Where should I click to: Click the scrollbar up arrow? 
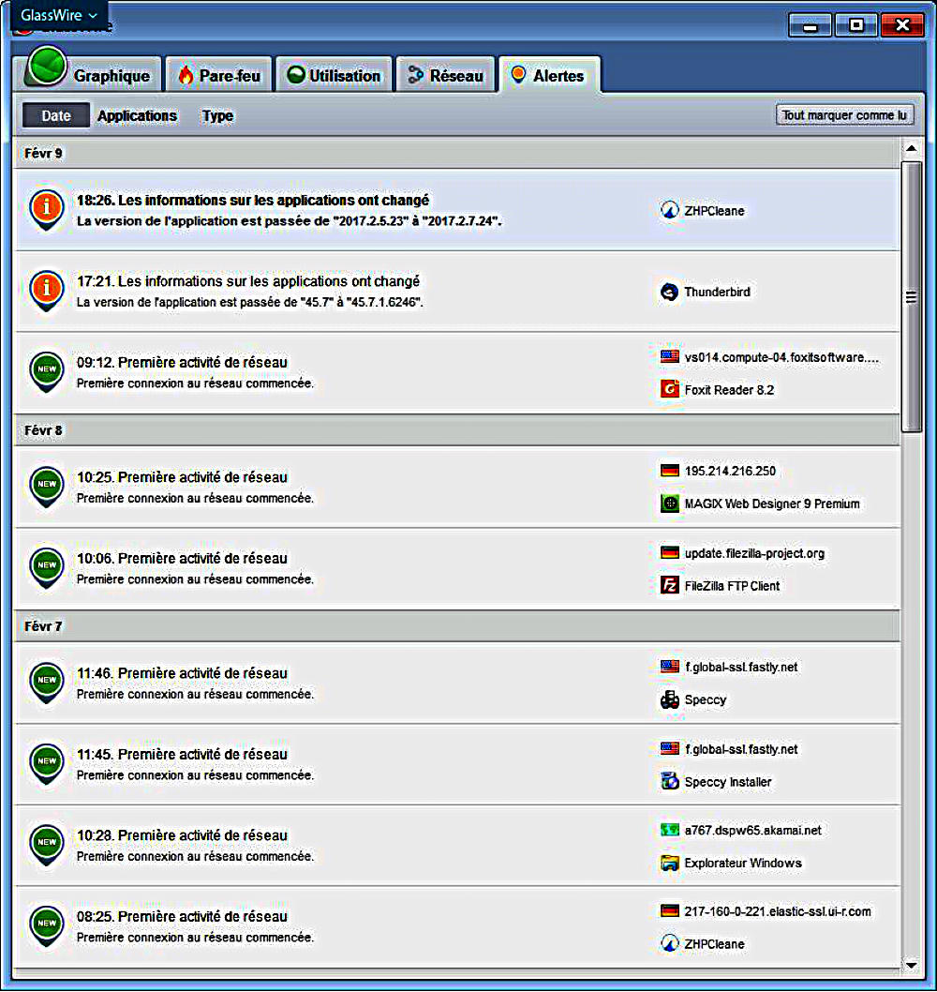[911, 149]
